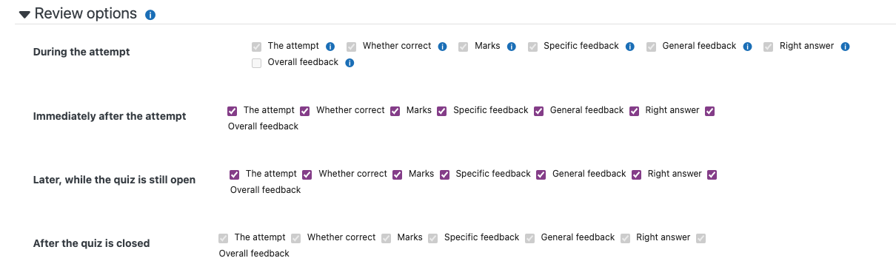This screenshot has width=896, height=278.
Task: Toggle Whether correct for Later, while quiz open
Action: [307, 174]
